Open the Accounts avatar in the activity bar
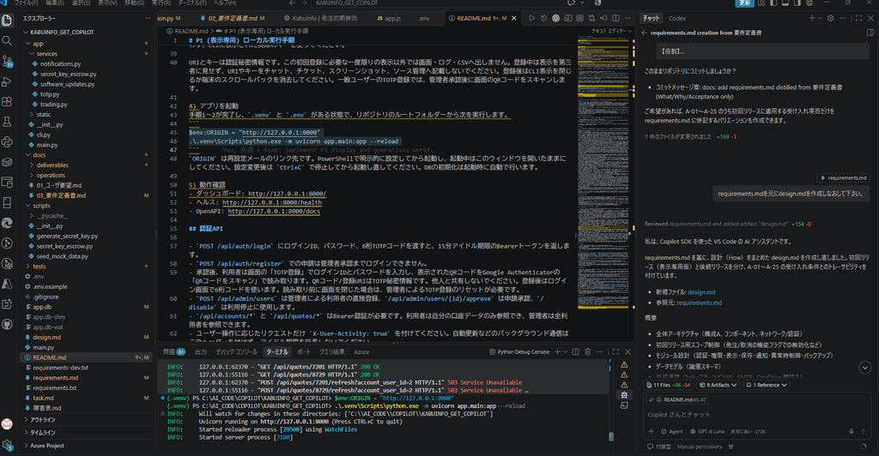Image resolution: width=879 pixels, height=456 pixels. tap(7, 424)
